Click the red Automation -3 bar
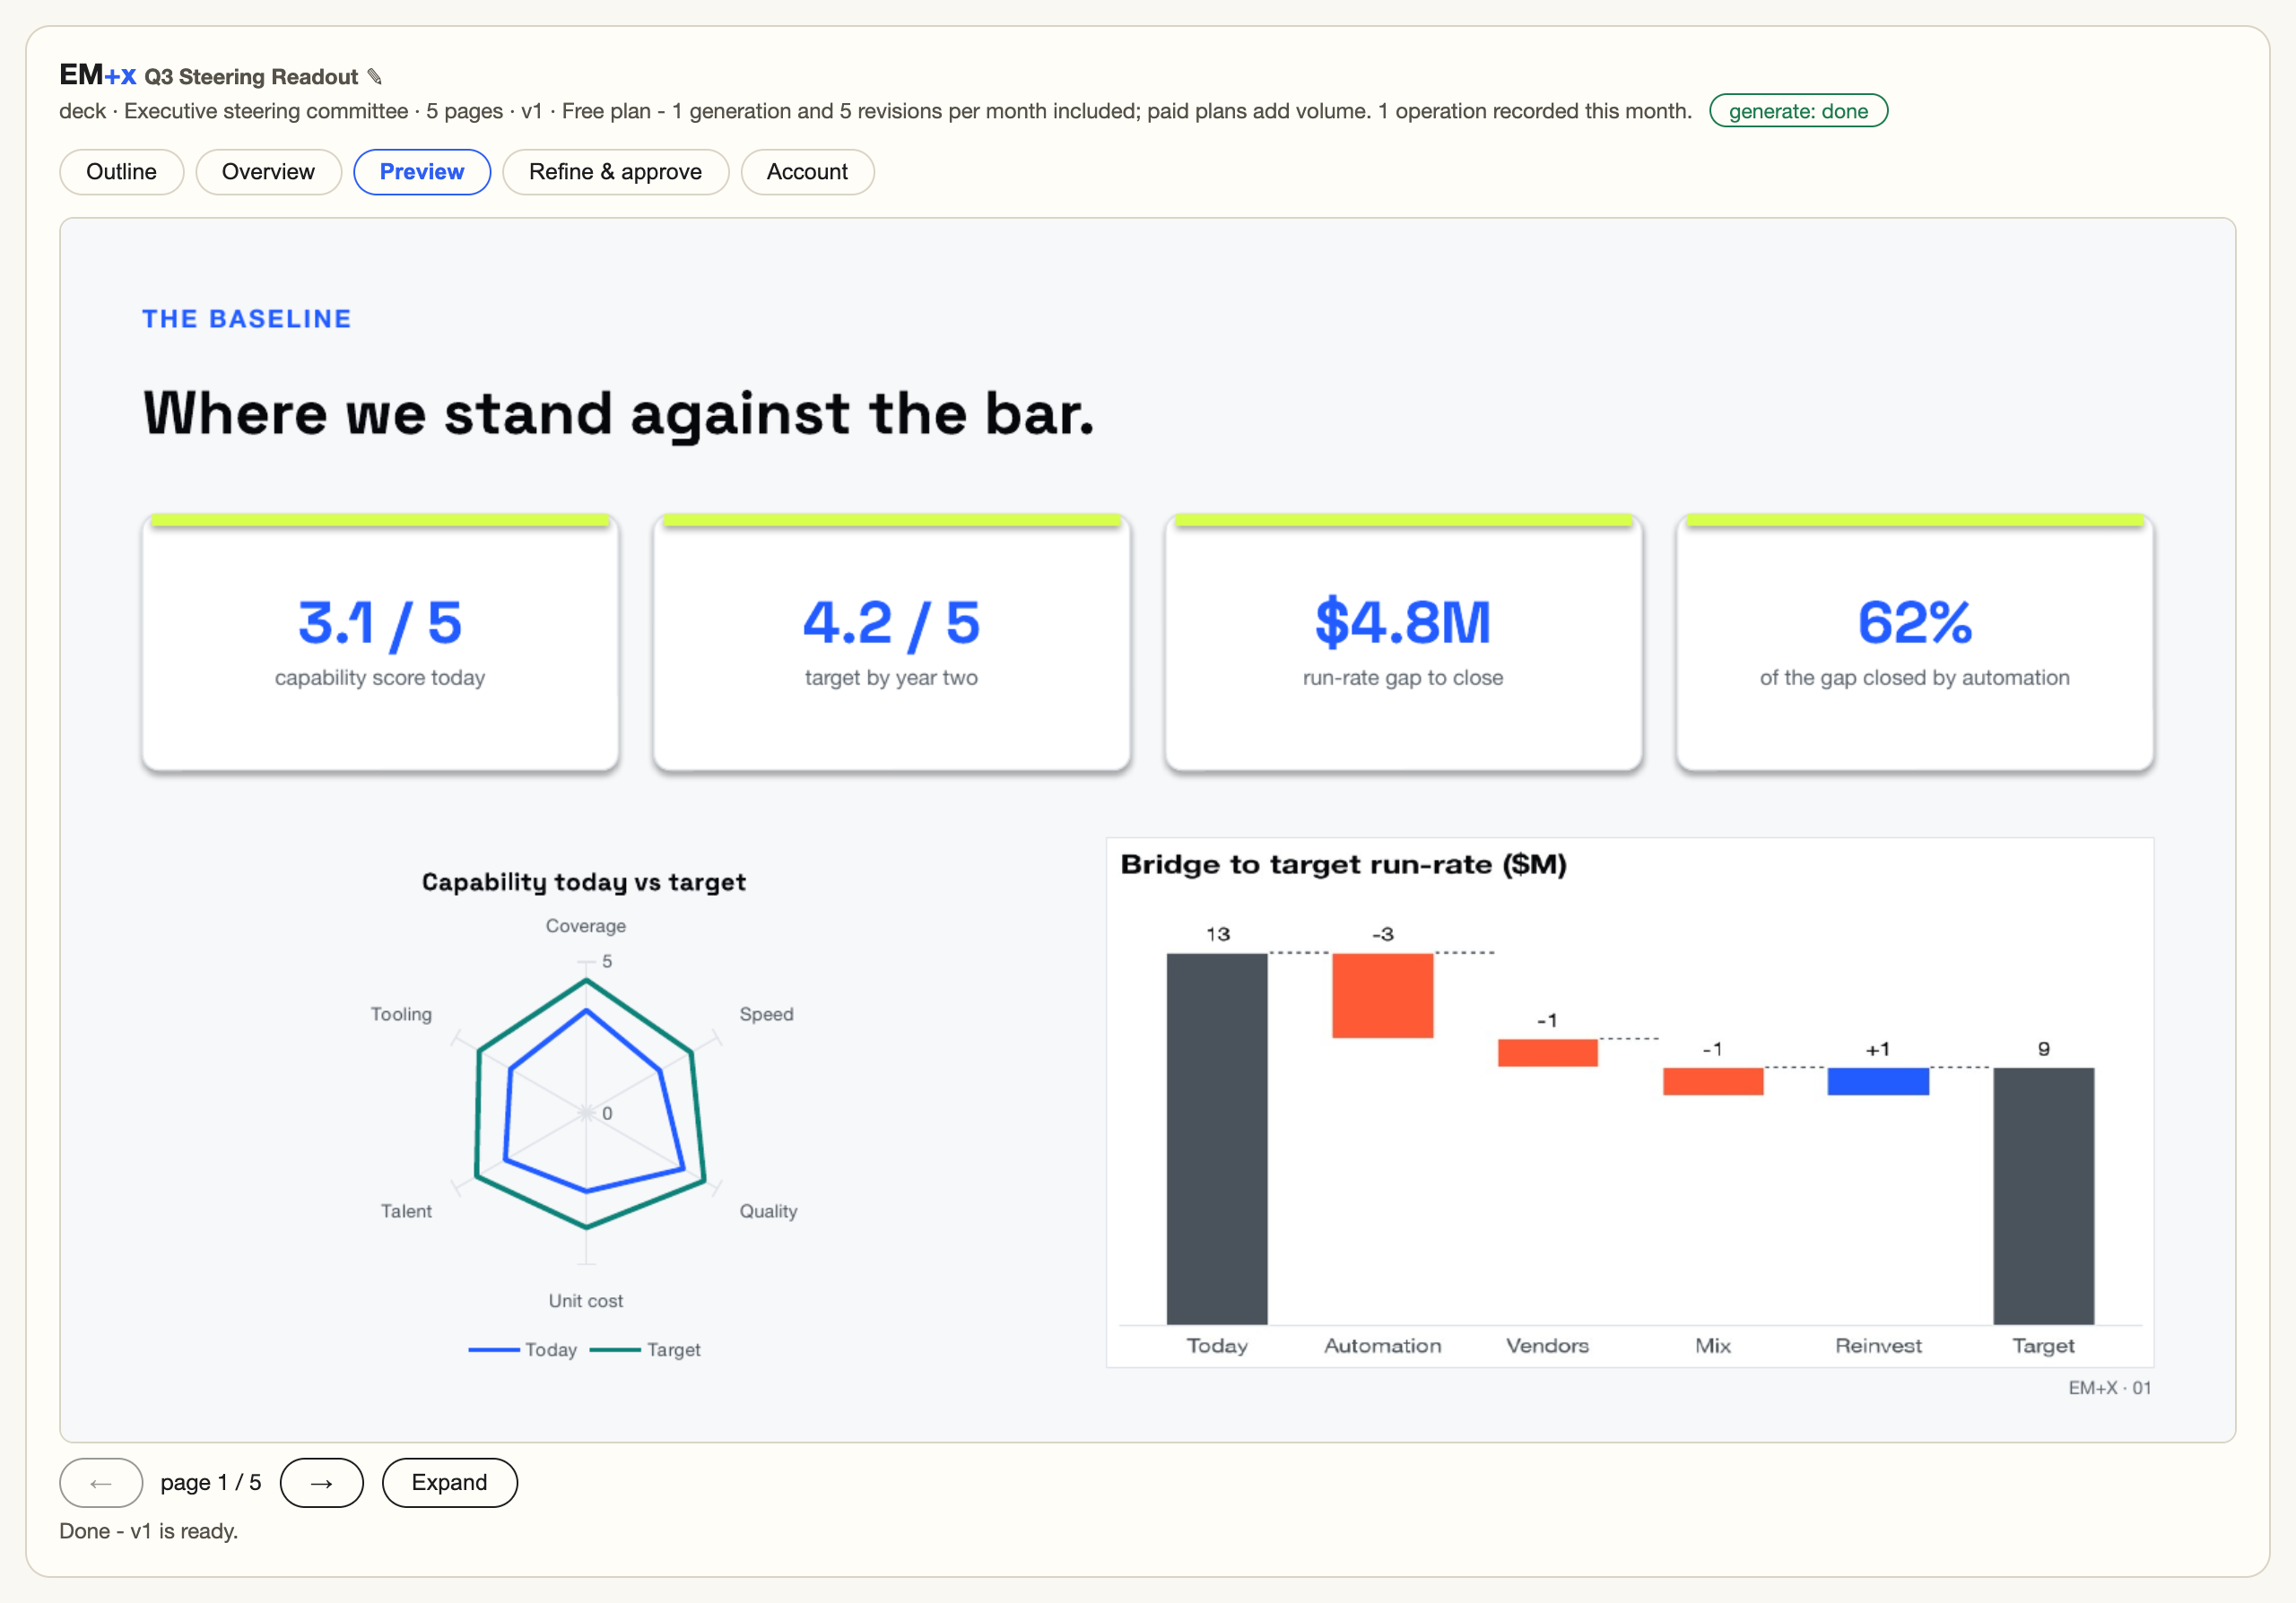The image size is (2296, 1603). pos(1382,995)
